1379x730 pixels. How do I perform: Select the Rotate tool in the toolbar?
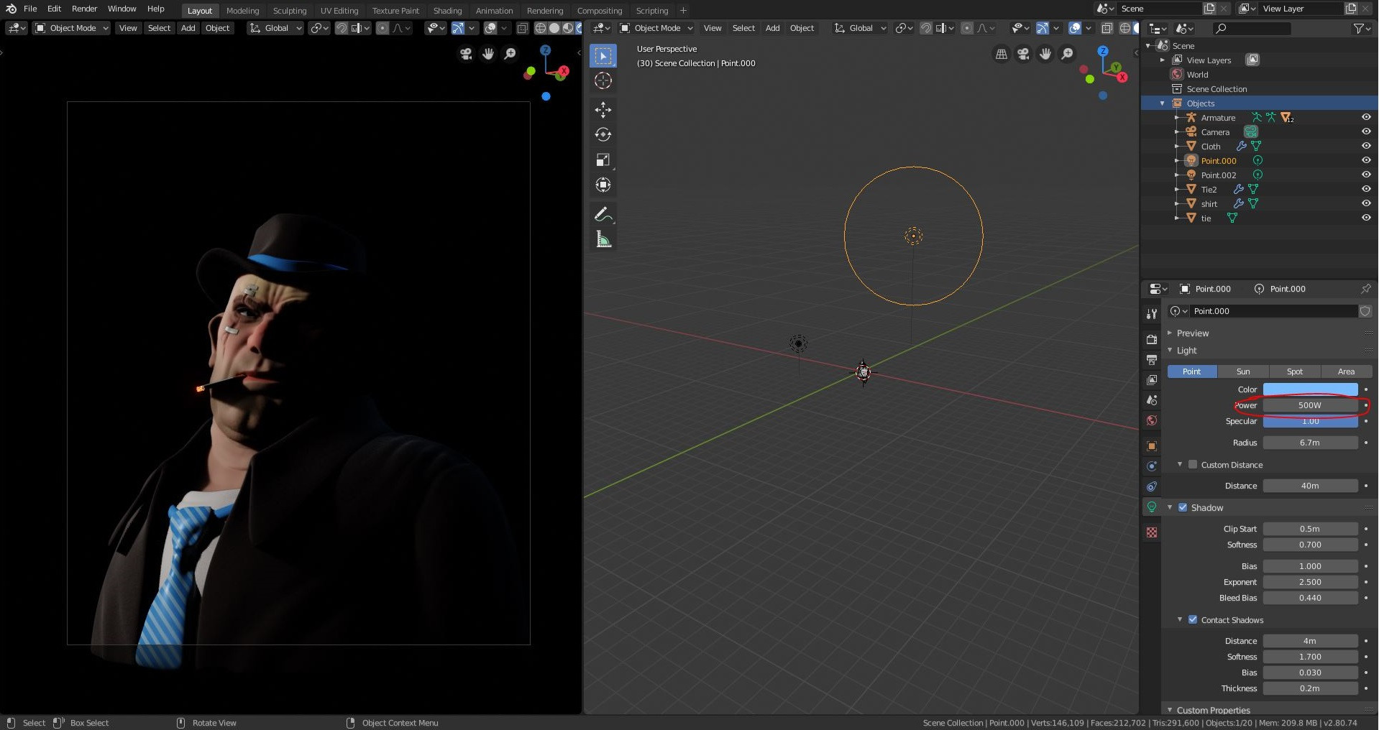(x=603, y=134)
